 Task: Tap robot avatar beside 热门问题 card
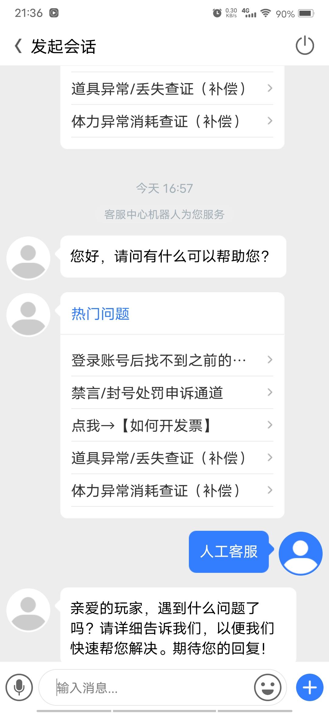[x=28, y=315]
